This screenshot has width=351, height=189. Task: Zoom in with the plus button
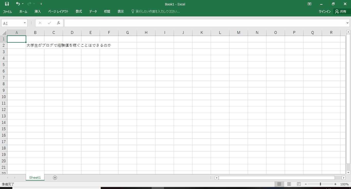335,184
